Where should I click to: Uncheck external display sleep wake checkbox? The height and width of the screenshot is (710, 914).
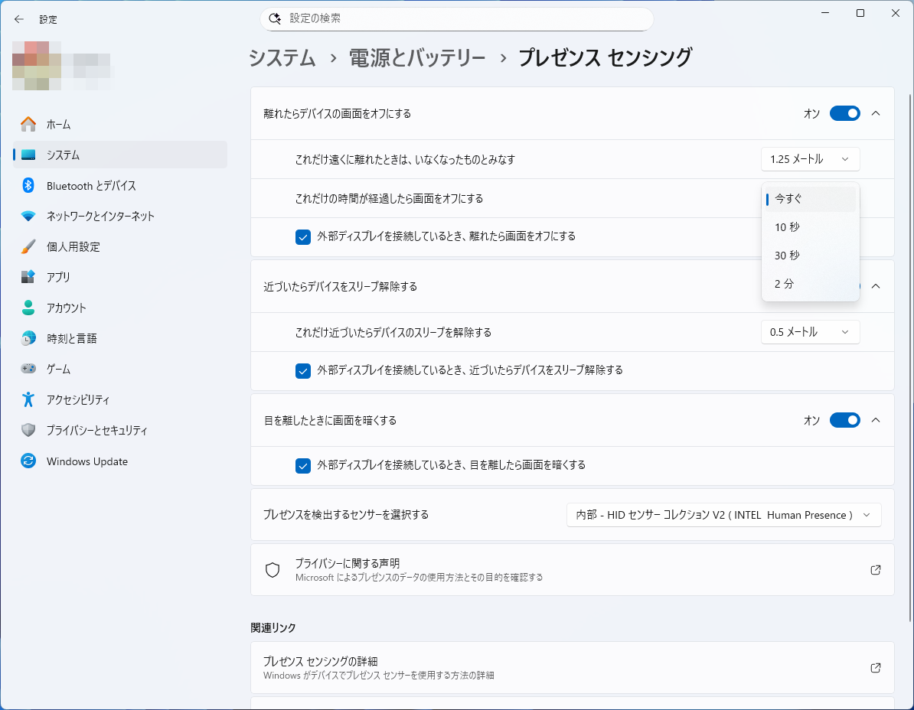tap(302, 371)
